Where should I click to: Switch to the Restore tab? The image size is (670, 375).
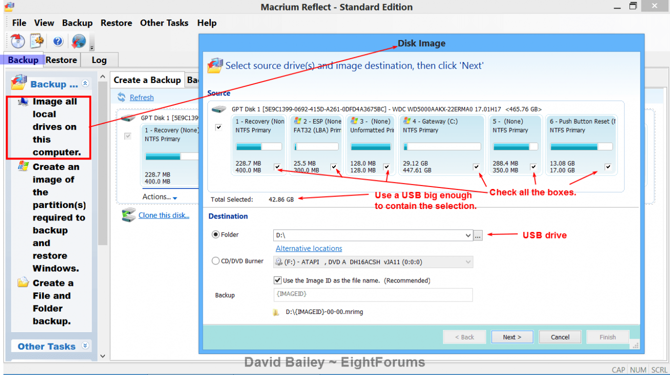(61, 60)
